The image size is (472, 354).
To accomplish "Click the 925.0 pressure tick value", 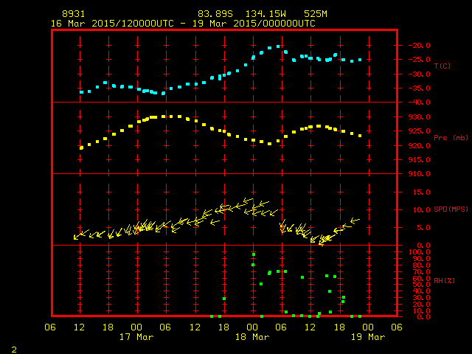I will [x=420, y=131].
